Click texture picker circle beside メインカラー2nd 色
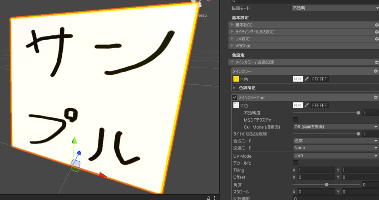 tap(242, 105)
